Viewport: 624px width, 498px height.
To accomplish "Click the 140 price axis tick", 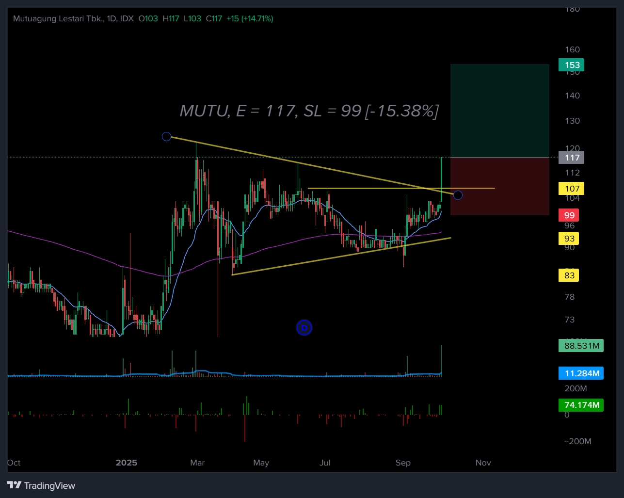I will (x=572, y=96).
